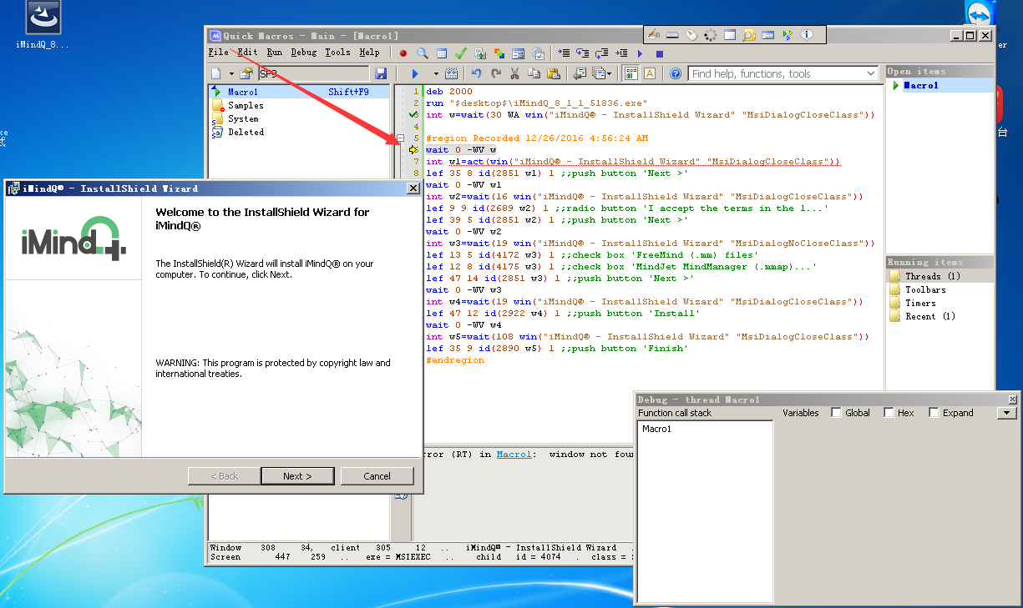The image size is (1023, 608).
Task: Open the item Properties icon
Action: click(x=246, y=73)
